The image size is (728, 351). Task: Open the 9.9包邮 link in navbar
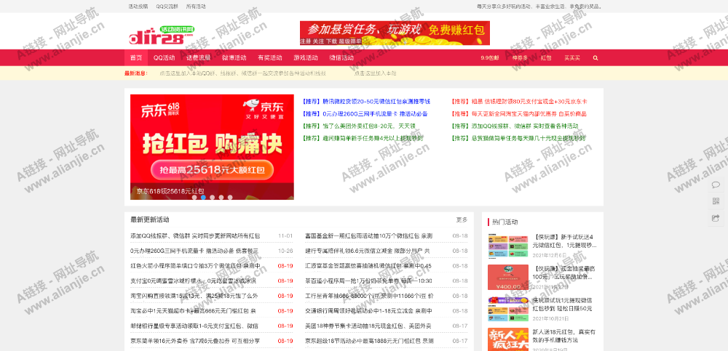point(490,57)
